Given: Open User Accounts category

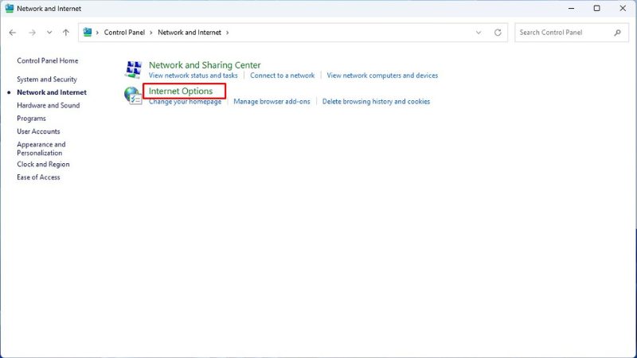Looking at the screenshot, I should pyautogui.click(x=38, y=131).
